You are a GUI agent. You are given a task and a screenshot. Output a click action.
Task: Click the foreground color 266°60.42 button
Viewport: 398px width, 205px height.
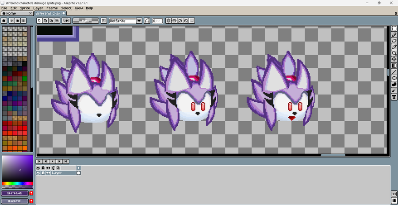tap(15, 194)
